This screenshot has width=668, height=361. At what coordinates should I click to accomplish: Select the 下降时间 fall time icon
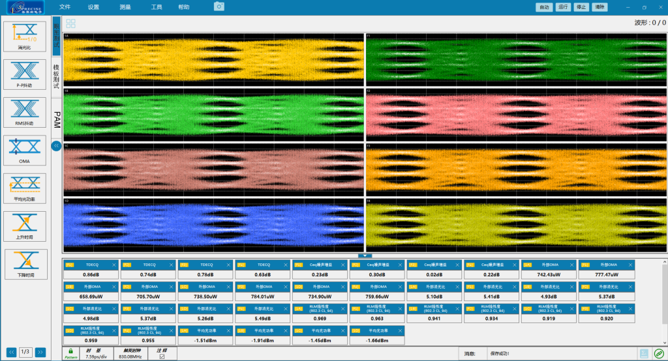25,264
